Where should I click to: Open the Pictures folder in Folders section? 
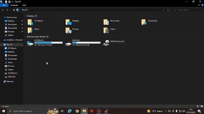click(x=69, y=30)
